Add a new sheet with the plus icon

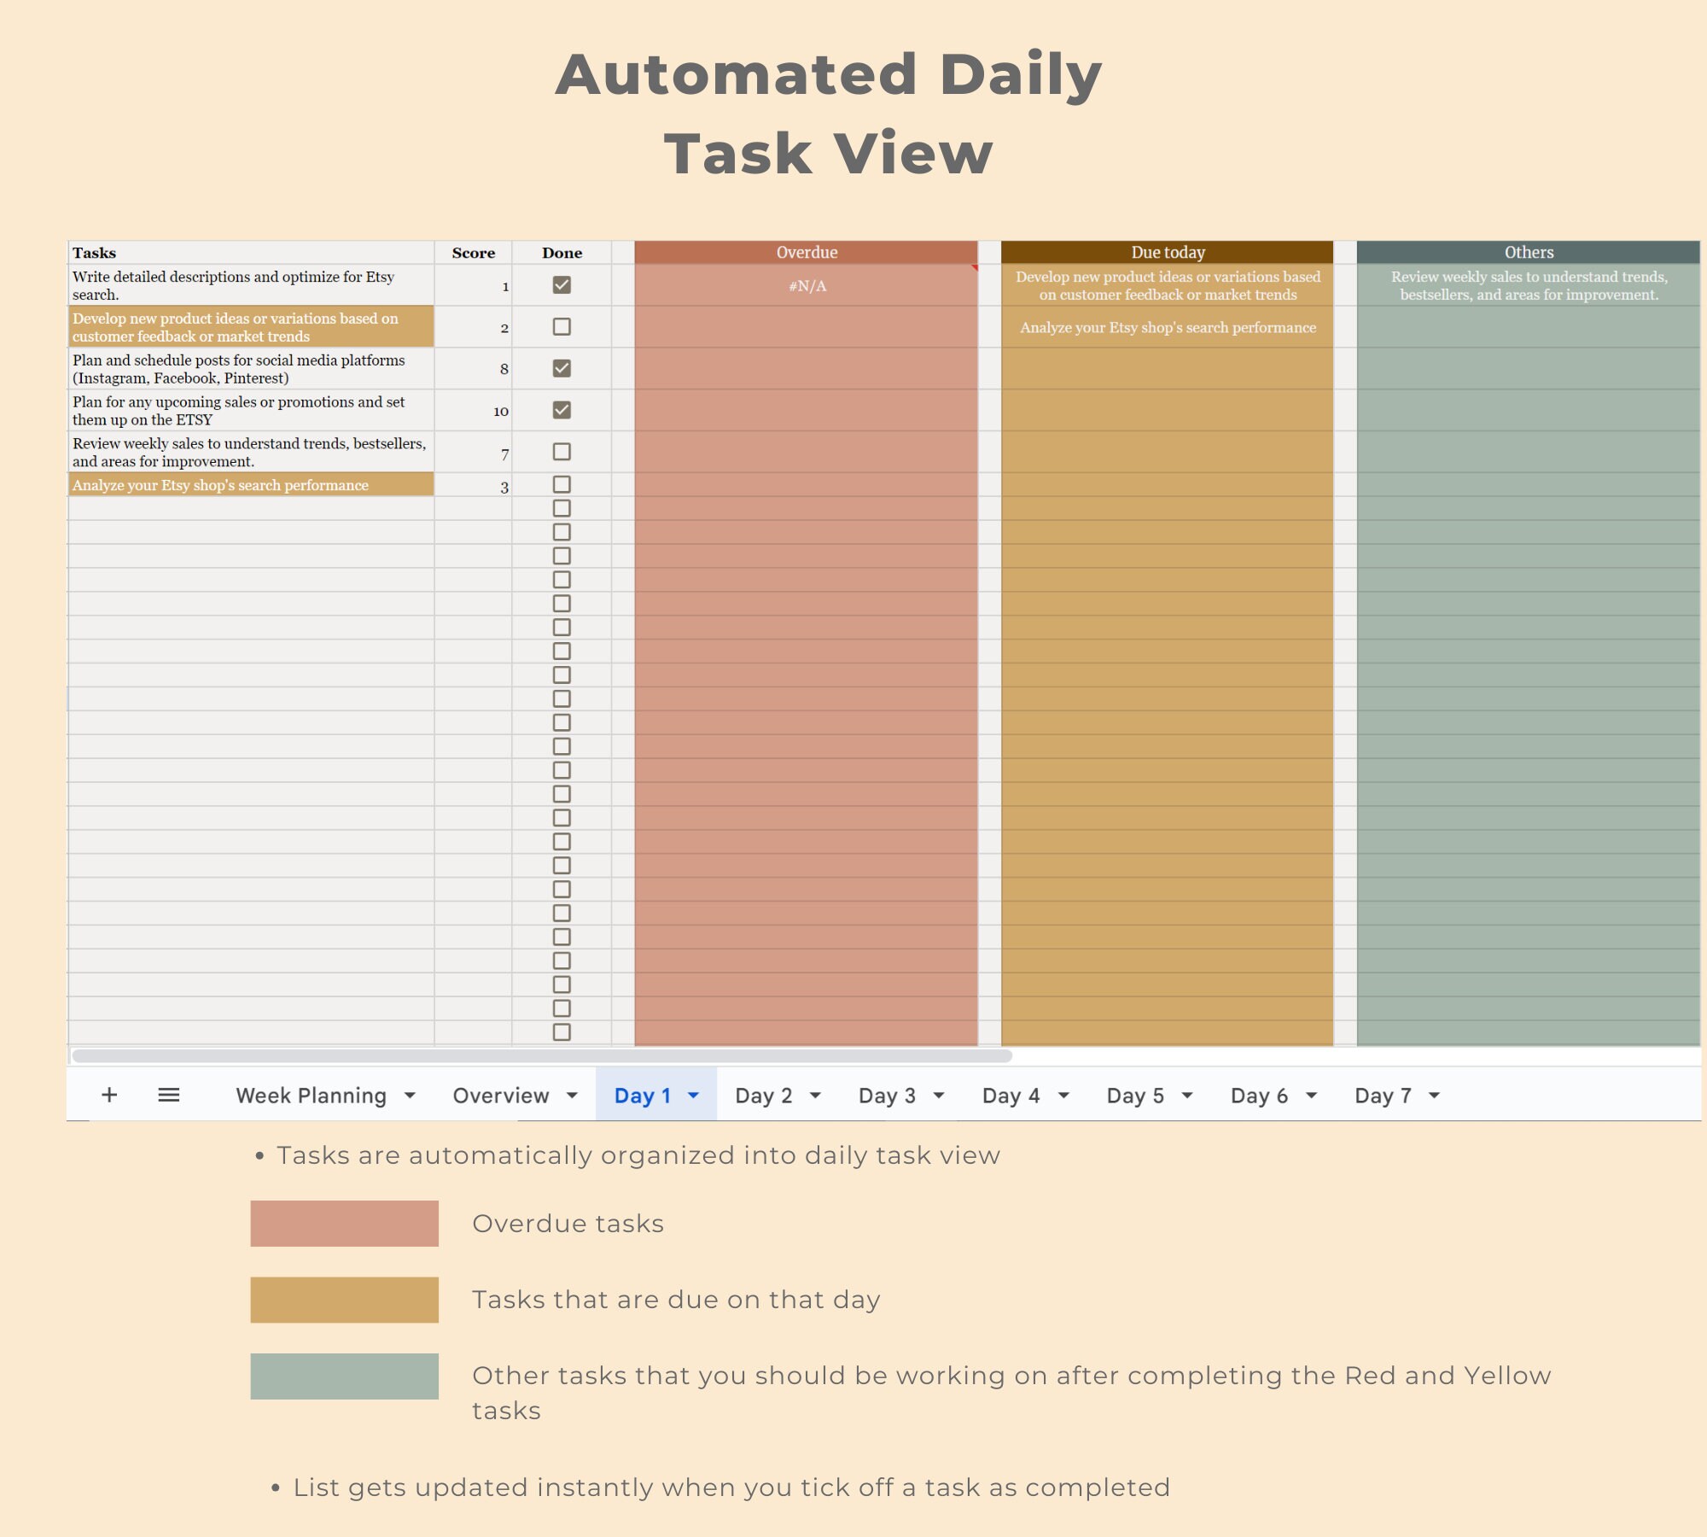coord(109,1095)
